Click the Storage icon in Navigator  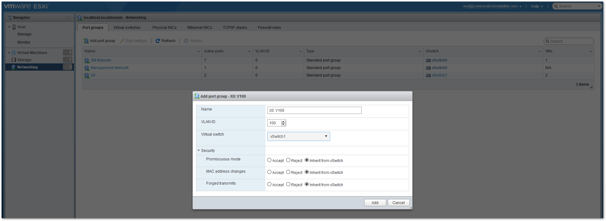pos(14,60)
